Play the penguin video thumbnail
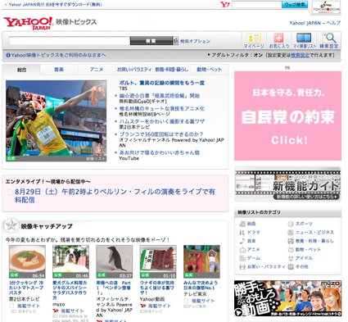Viewport: 348px width, 322px height. (114, 261)
